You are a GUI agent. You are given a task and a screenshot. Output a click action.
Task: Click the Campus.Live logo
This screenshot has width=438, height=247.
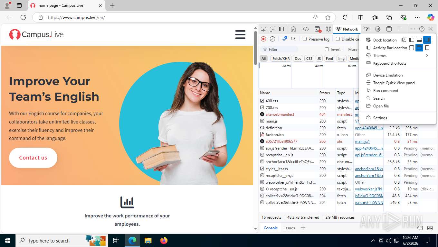click(36, 34)
